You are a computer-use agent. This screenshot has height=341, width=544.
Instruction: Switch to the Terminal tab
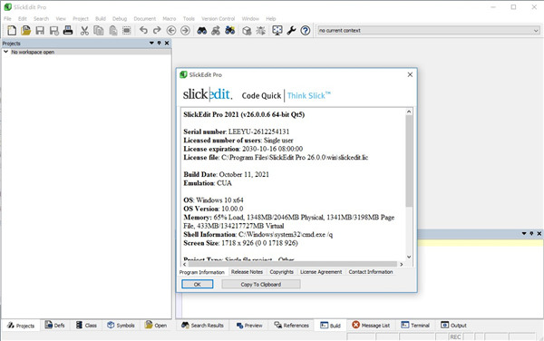click(x=415, y=326)
